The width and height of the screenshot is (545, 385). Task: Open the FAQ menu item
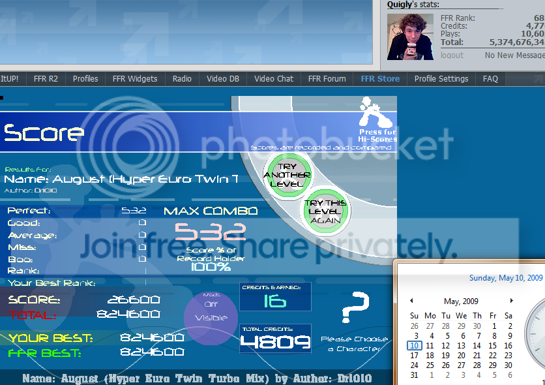[x=490, y=79]
